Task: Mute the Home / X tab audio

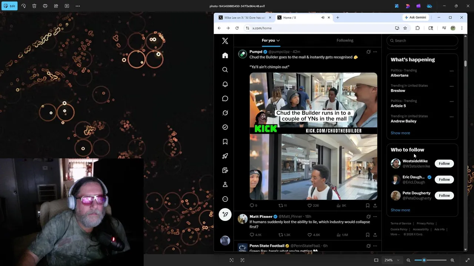Action: [323, 17]
